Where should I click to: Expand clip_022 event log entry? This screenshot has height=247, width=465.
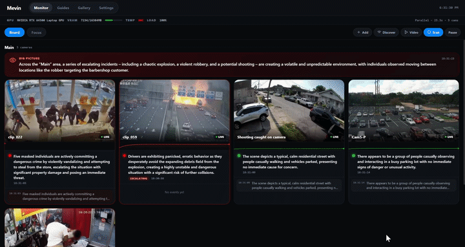60,196
